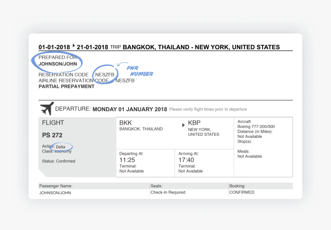Select the origin airport code BKK
Viewport: 331px width, 230px height.
pos(125,123)
